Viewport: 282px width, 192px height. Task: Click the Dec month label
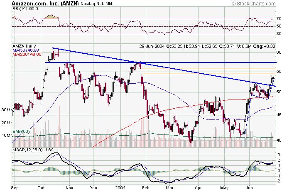click(93, 188)
